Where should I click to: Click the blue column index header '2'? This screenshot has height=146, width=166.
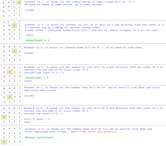pyautogui.click(x=15, y=22)
